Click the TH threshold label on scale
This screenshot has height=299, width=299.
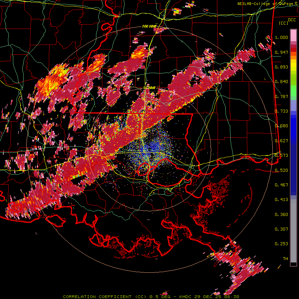285,259
